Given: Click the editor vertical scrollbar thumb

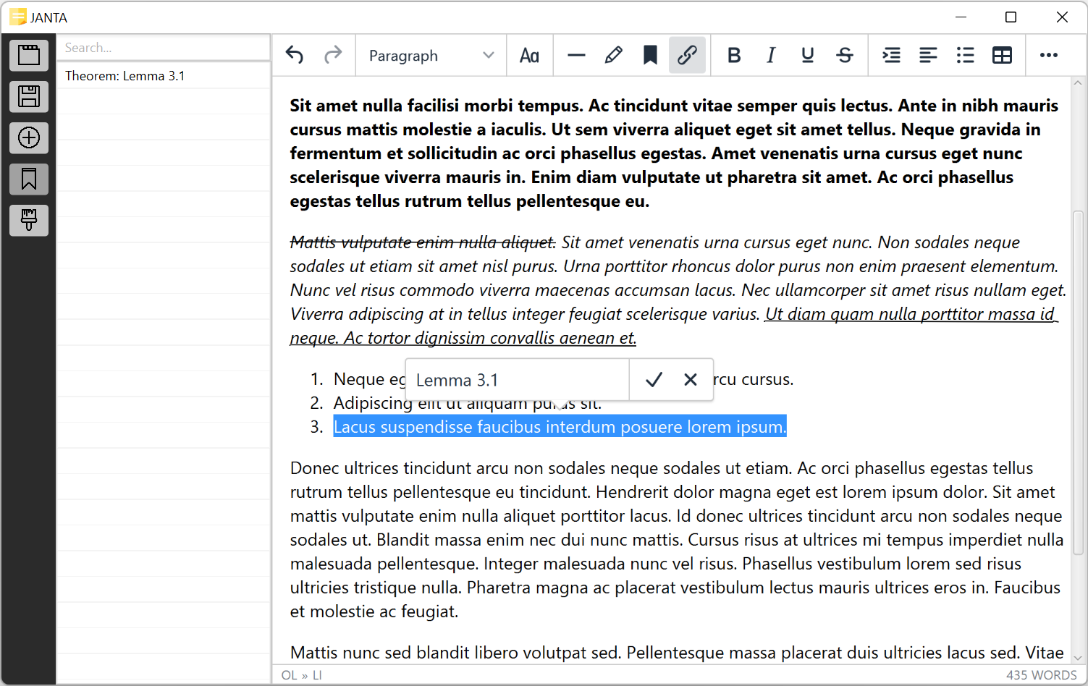Looking at the screenshot, I should (1079, 384).
